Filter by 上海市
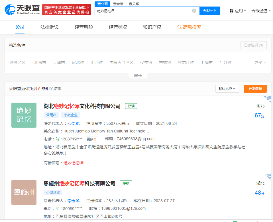Viewport: 273px width, 222px height. coord(207,63)
